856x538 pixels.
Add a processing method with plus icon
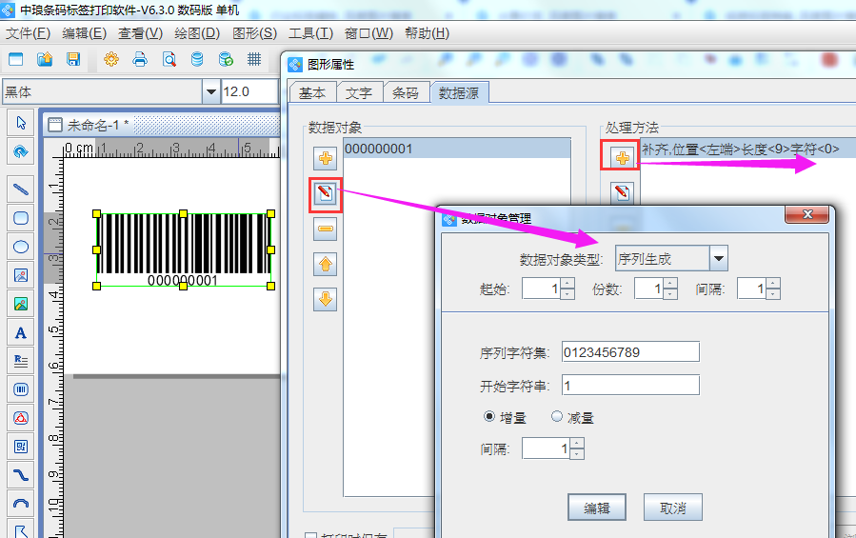tap(622, 158)
